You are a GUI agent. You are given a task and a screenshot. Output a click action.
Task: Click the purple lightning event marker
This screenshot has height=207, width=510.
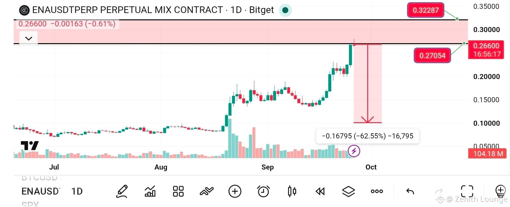(x=354, y=151)
